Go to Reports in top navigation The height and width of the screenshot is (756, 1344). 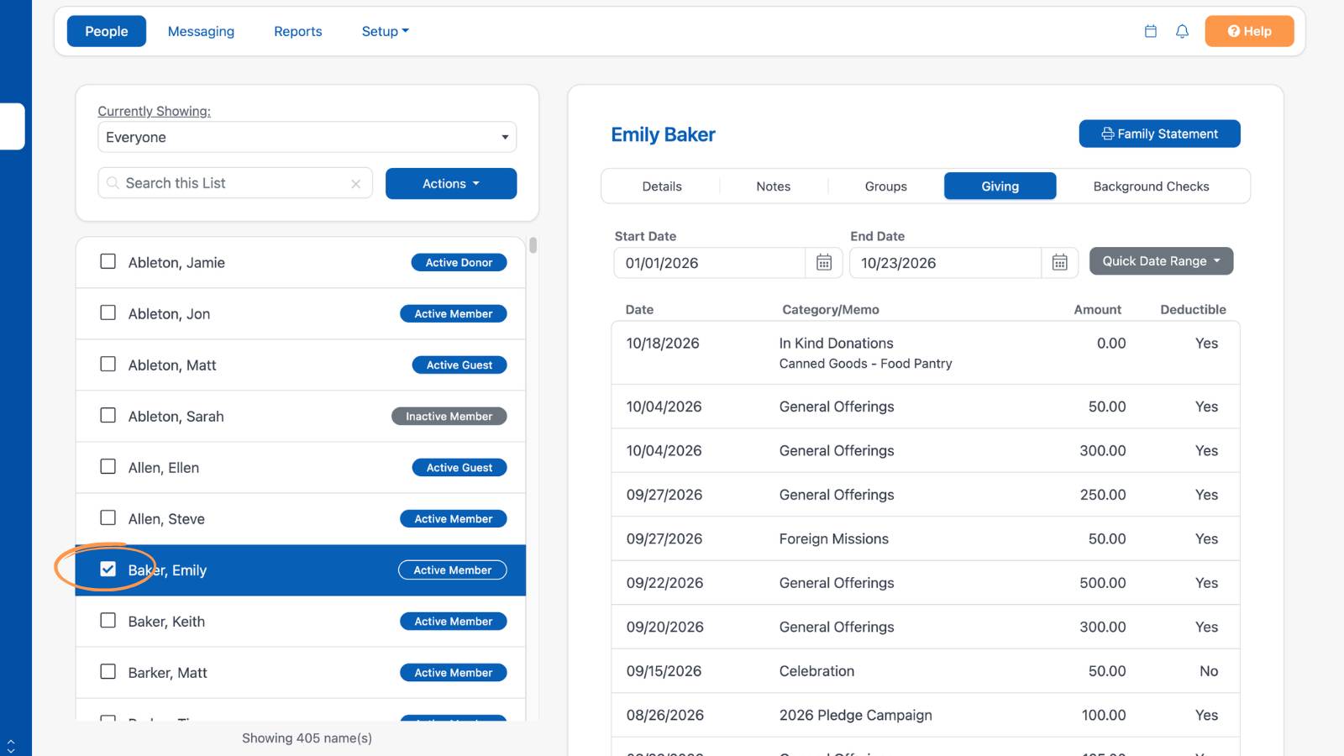298,31
